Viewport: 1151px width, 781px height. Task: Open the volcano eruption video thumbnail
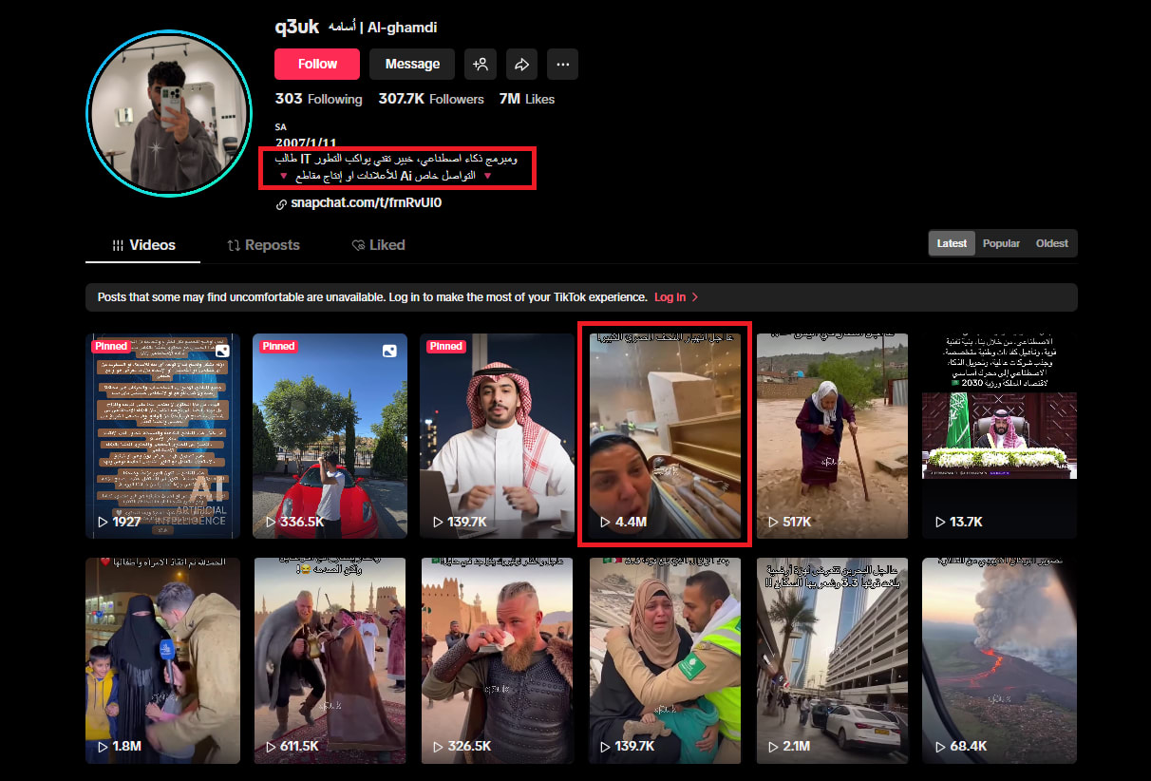pos(999,660)
